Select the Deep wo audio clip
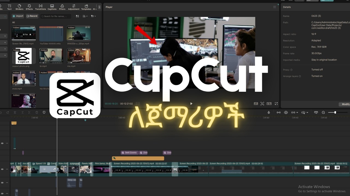 click(x=72, y=183)
